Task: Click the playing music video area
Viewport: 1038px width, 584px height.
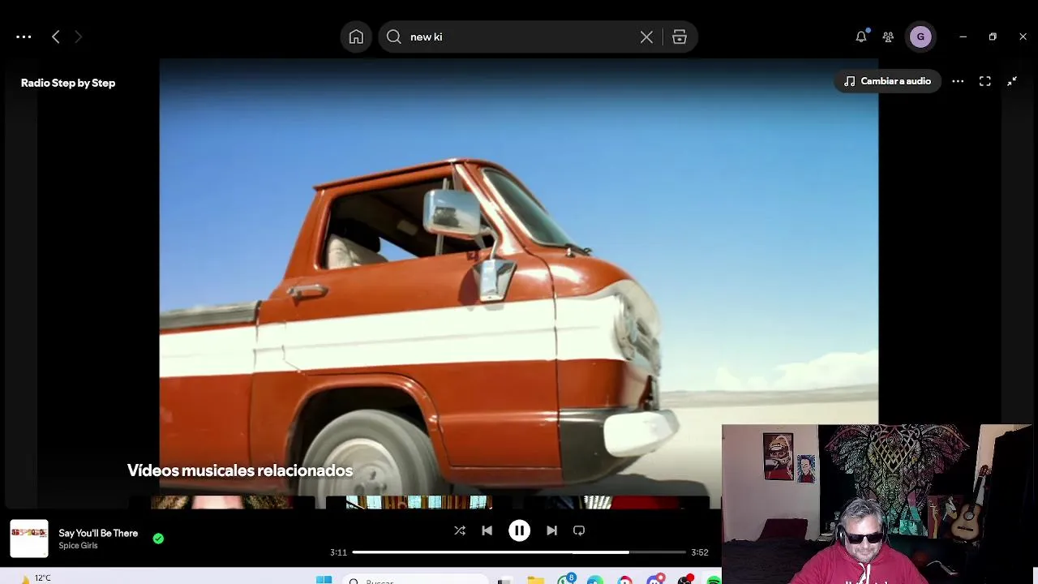Action: click(519, 276)
